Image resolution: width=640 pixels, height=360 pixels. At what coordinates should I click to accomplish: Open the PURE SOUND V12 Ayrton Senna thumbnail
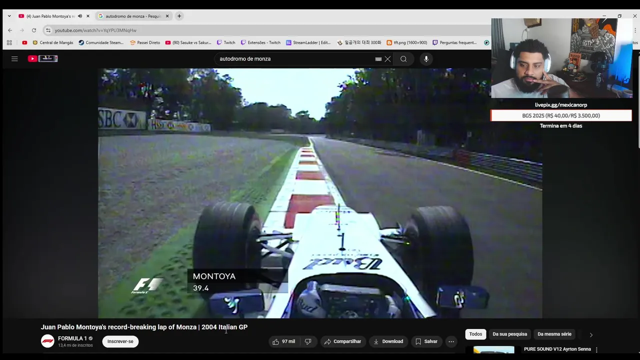click(x=493, y=350)
